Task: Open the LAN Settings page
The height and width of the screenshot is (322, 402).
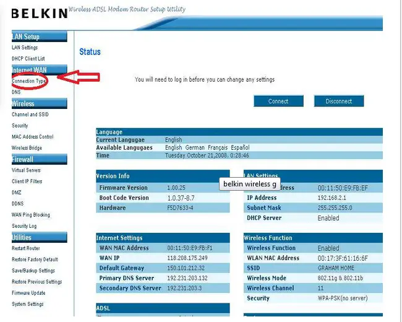Action: click(x=25, y=48)
